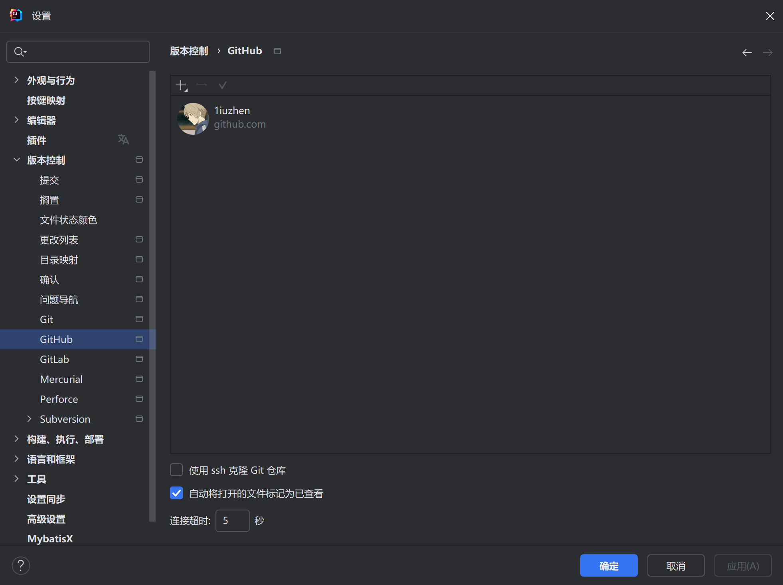783x585 pixels.
Task: Expand the 构建、执行、部署 section
Action: pyautogui.click(x=16, y=439)
